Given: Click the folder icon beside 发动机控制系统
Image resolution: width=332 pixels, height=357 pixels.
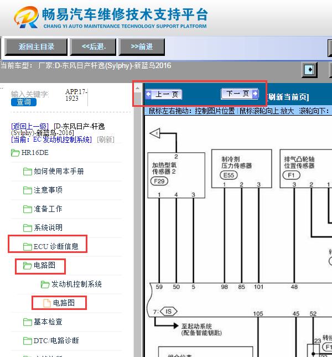Looking at the screenshot, I should 45,284.
